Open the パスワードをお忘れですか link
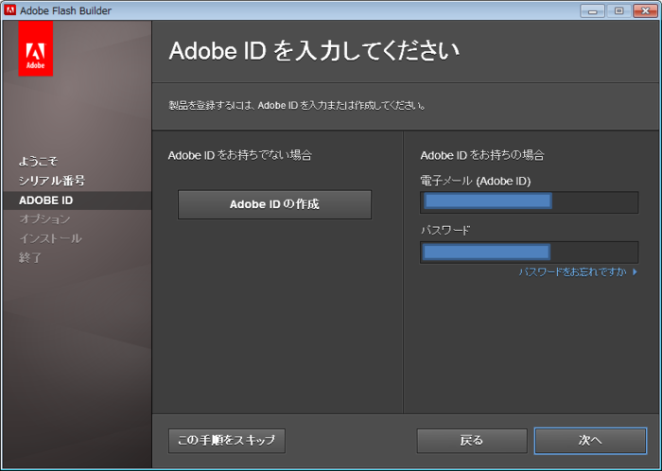The image size is (662, 471). (578, 272)
